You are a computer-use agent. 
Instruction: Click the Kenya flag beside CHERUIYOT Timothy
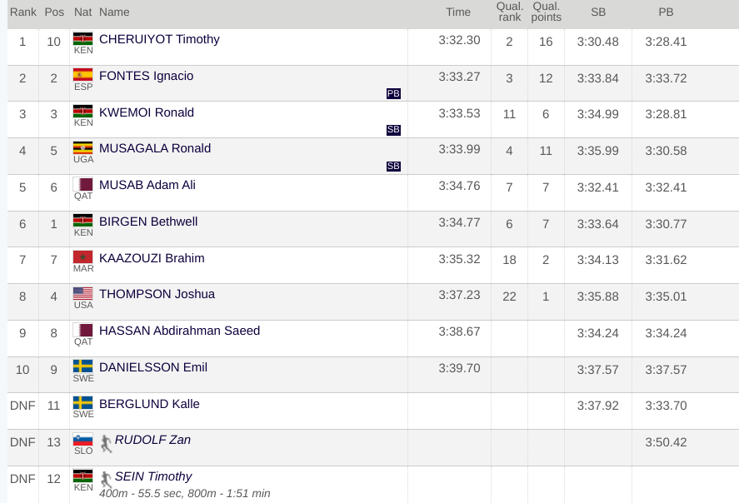(83, 38)
